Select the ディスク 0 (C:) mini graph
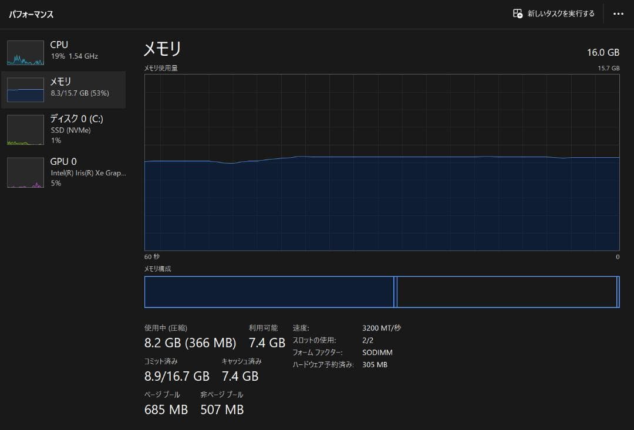634x430 pixels. [25, 130]
